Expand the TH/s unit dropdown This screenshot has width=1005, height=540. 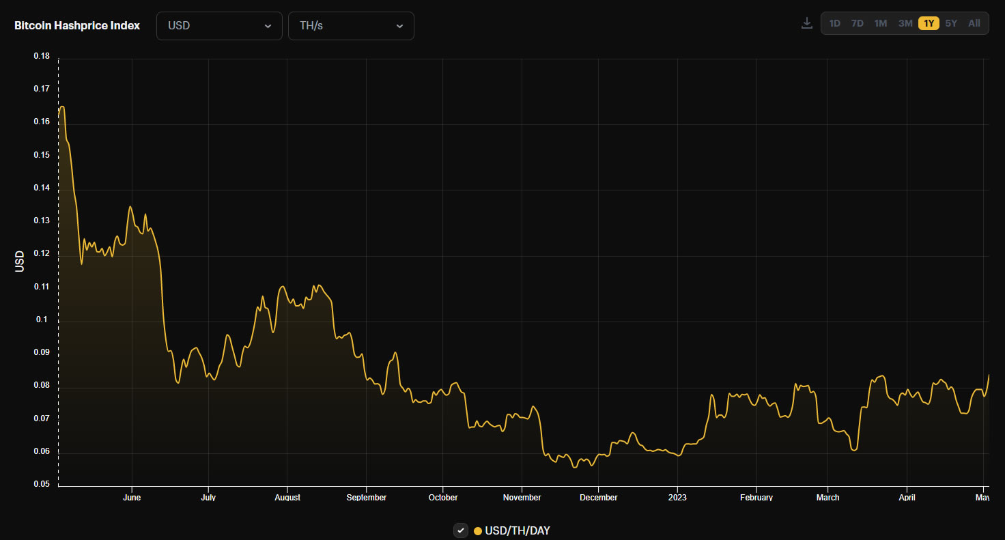pyautogui.click(x=351, y=26)
